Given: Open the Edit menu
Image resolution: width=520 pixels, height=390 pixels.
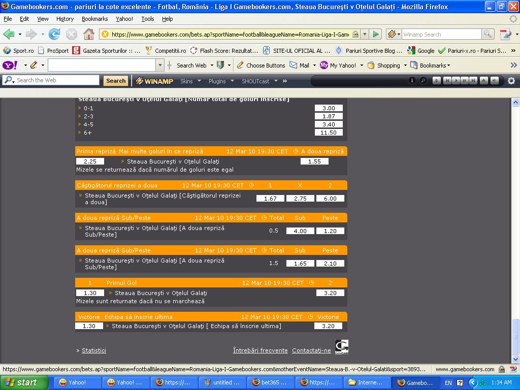Looking at the screenshot, I should click(x=24, y=19).
